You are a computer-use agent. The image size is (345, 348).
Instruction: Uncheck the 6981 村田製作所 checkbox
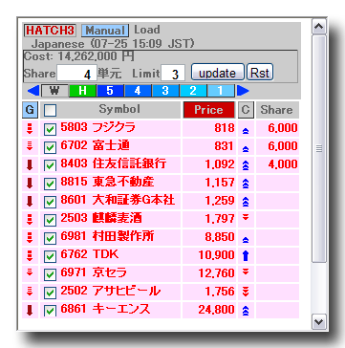(50, 238)
